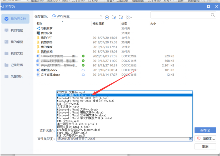220x156 pixels.
Task: Select 我的云文档 in the sidebar
Action: click(16, 19)
